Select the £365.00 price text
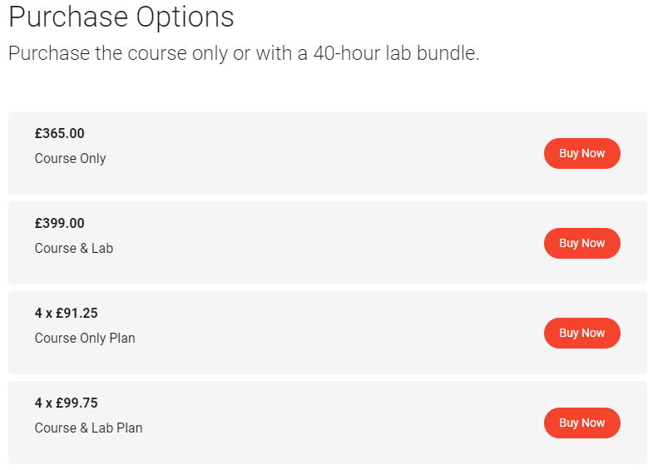This screenshot has width=658, height=470. 60,133
